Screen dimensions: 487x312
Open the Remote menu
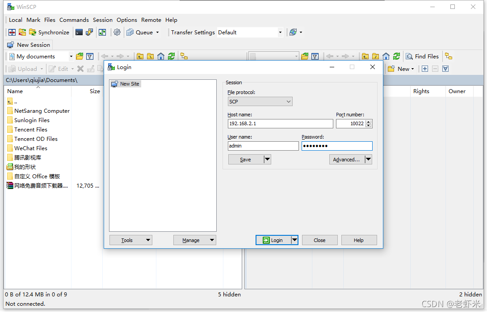click(151, 20)
